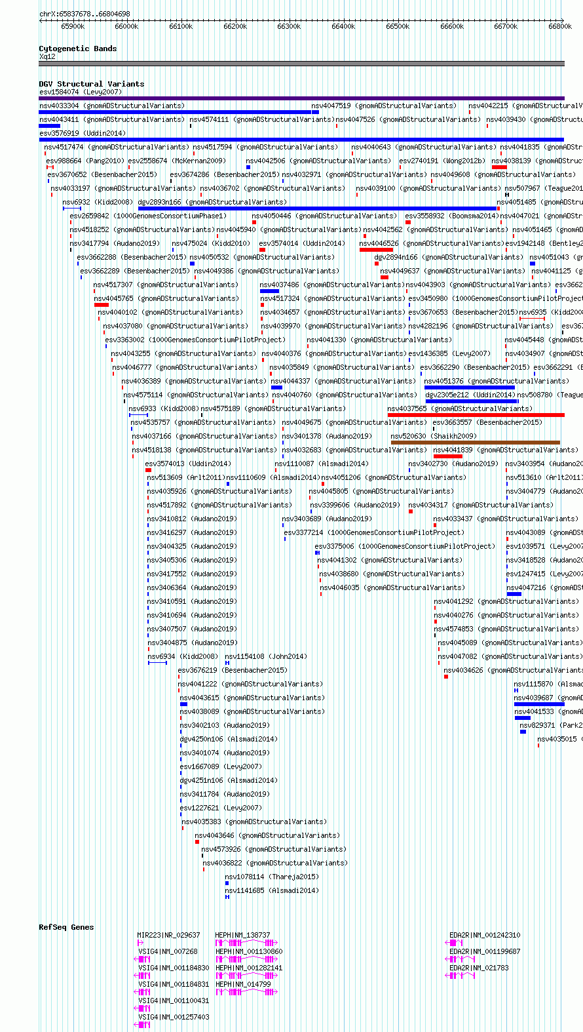583x1032 pixels.
Task: Open variant esv2558674 (McKernan2009)
Action: (x=177, y=161)
